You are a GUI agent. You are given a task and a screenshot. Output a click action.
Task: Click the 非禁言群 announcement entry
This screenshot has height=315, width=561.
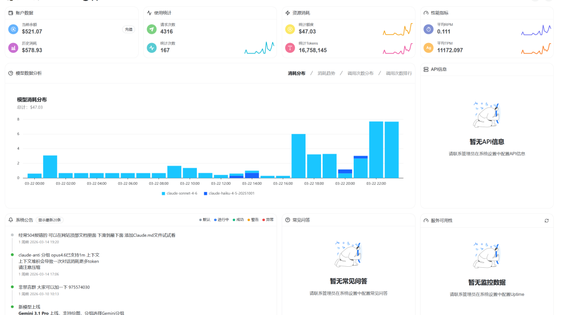pyautogui.click(x=54, y=287)
